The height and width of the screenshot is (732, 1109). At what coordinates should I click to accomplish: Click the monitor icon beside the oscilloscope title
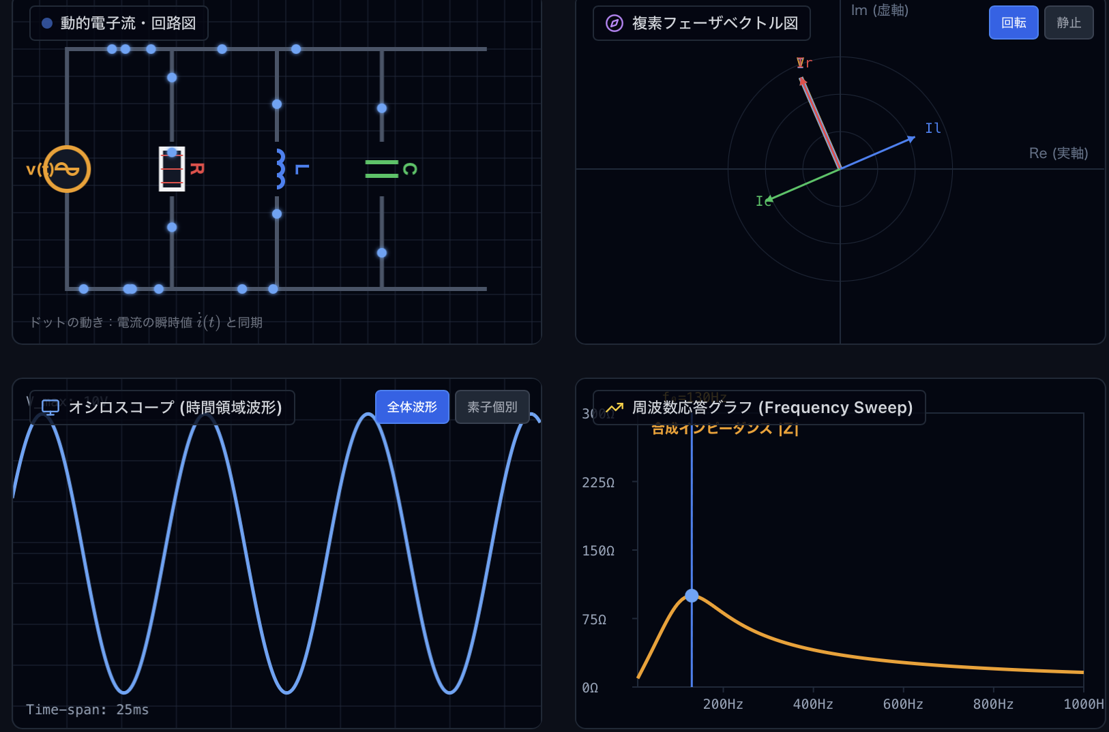pyautogui.click(x=50, y=408)
